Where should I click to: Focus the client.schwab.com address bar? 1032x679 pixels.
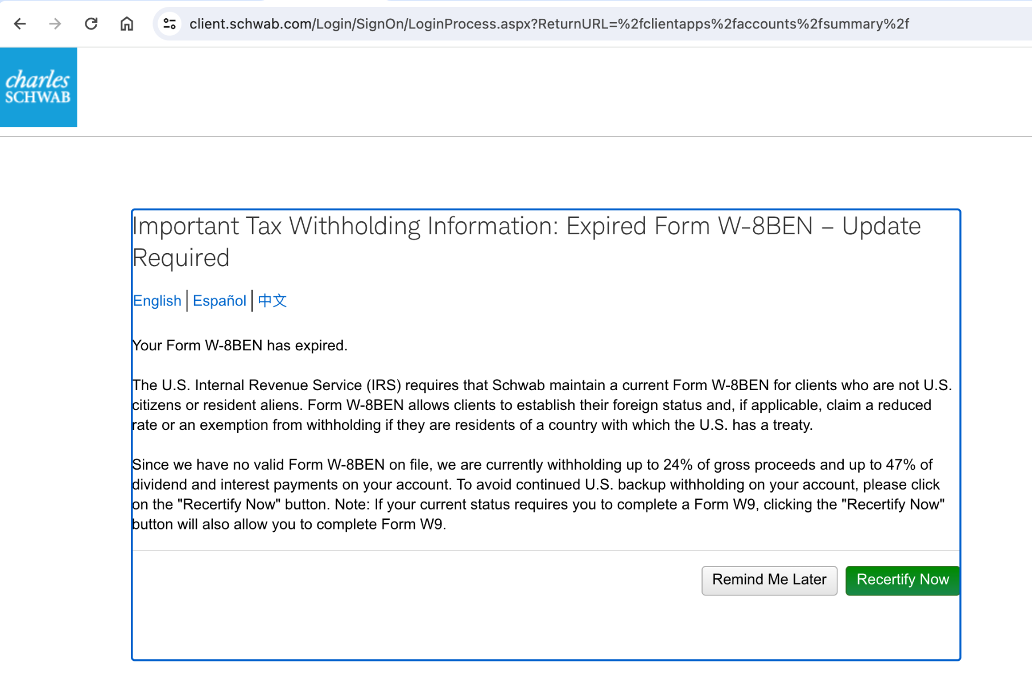(549, 24)
